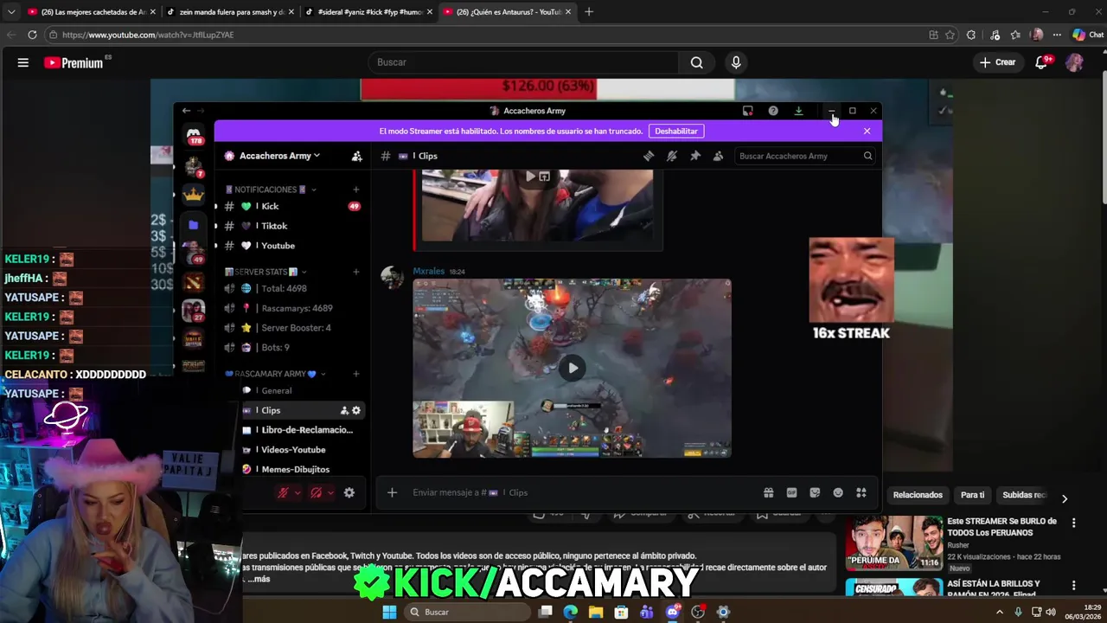
Task: Toggle member list icon in channel header
Action: [718, 156]
